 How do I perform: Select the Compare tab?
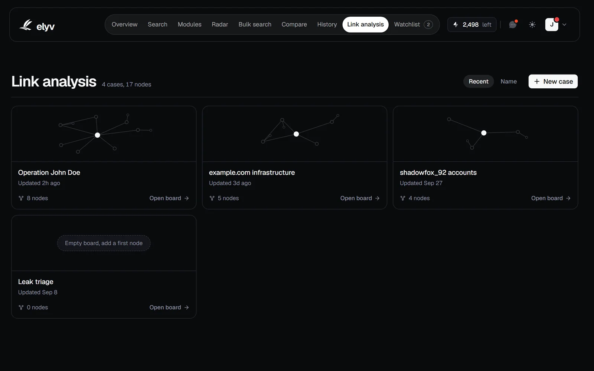point(294,24)
